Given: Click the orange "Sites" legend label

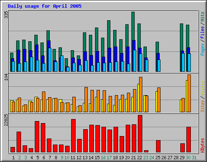Looking at the screenshot, I should pos(202,106).
